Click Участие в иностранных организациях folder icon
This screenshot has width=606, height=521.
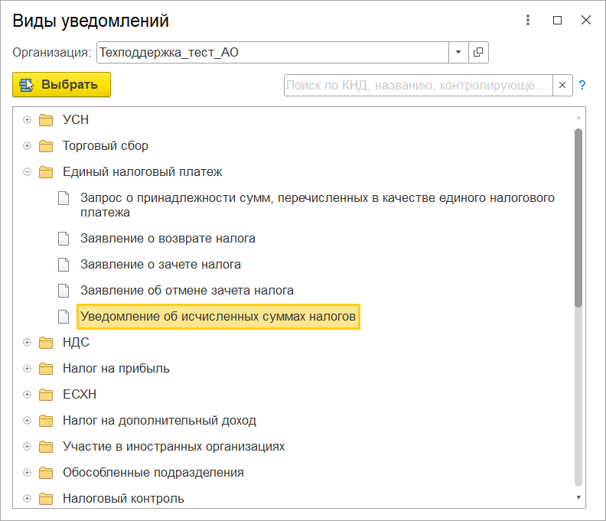[46, 446]
